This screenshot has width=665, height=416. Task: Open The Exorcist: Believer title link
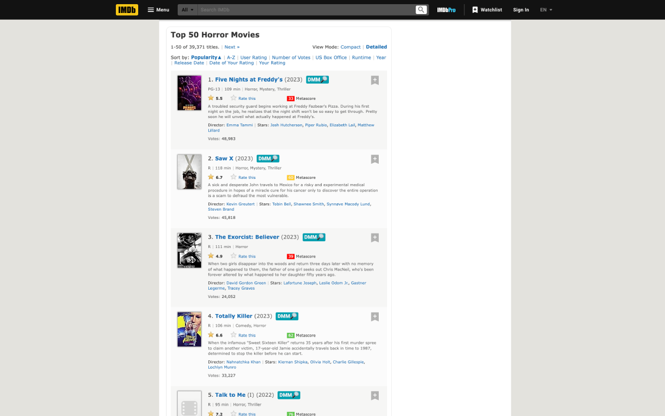247,237
